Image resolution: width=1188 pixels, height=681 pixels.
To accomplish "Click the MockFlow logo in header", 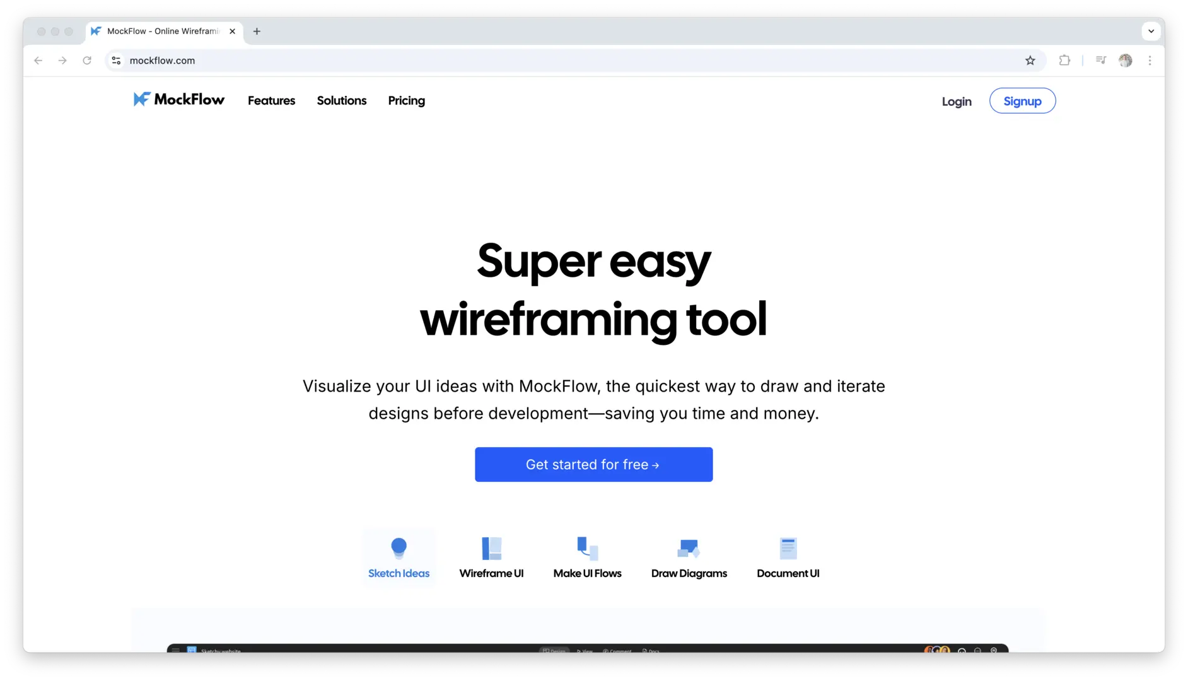I will 178,100.
